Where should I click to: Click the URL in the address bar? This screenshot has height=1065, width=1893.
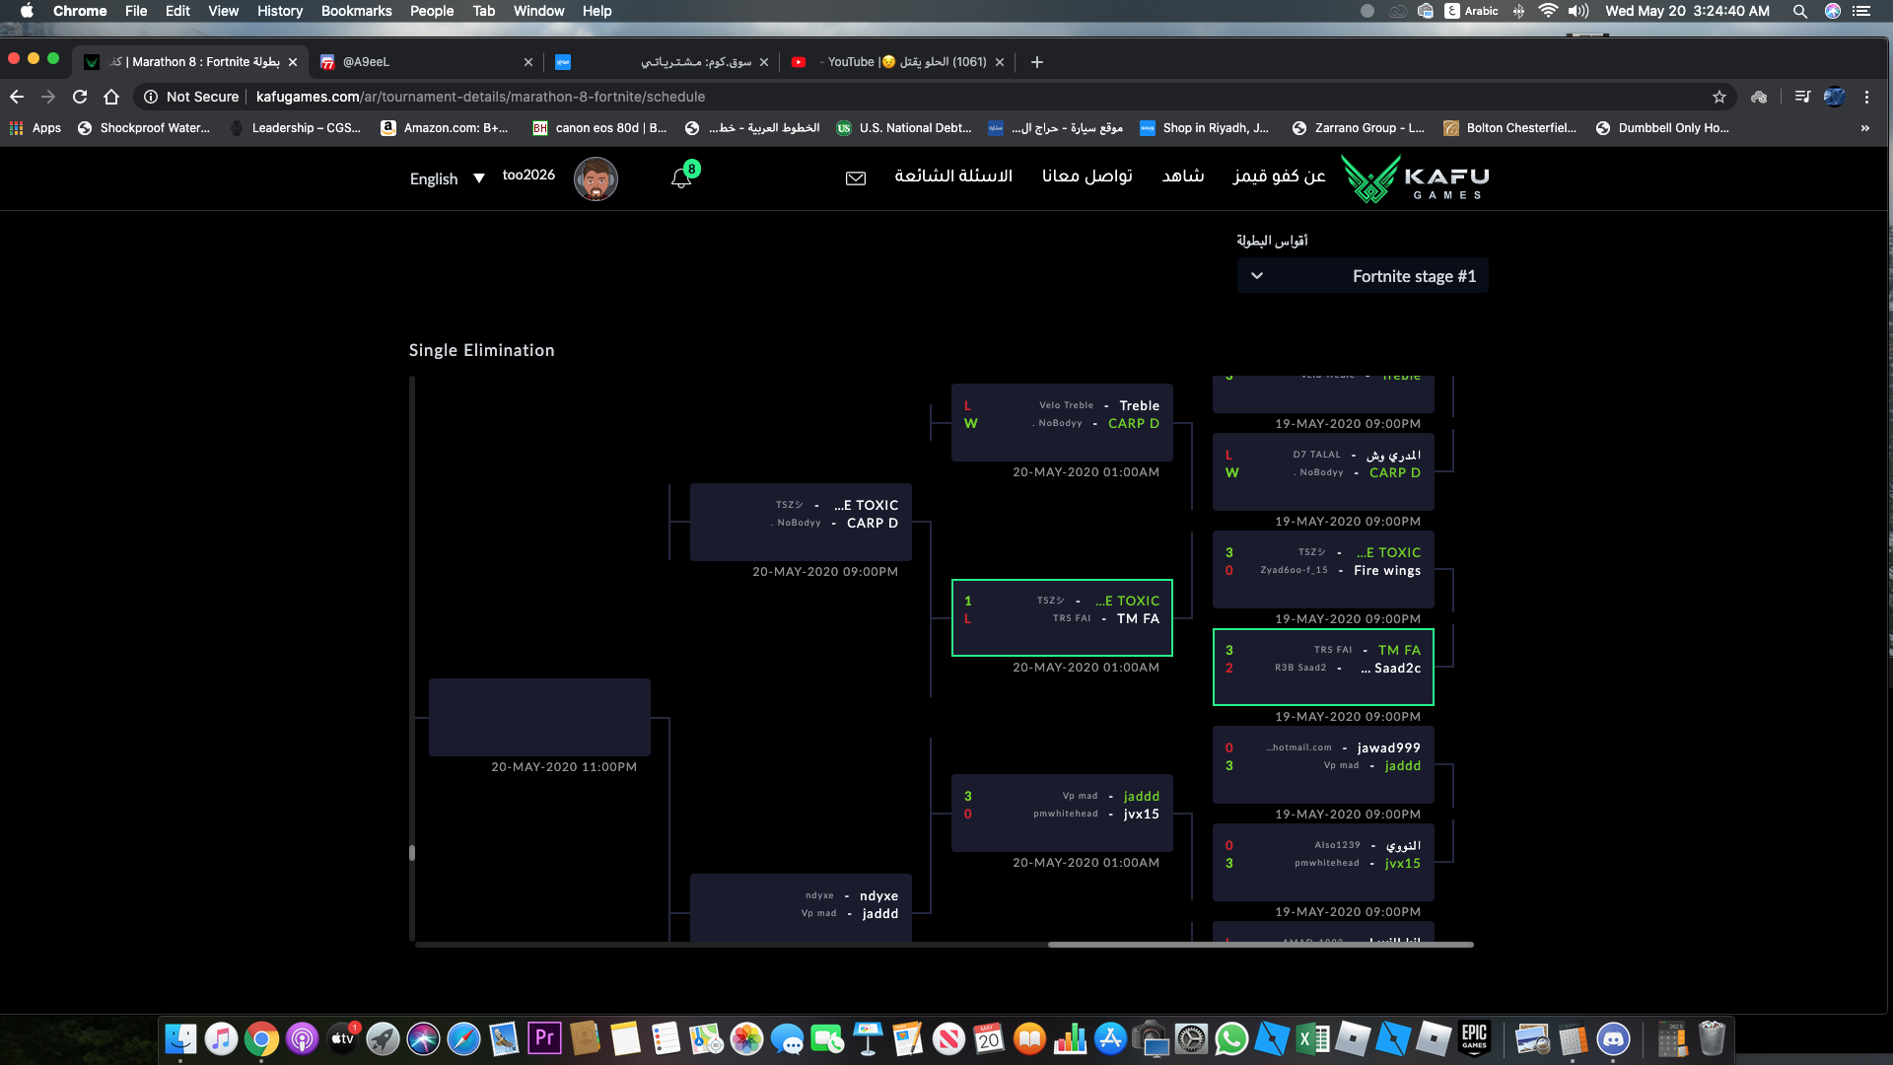pos(480,97)
